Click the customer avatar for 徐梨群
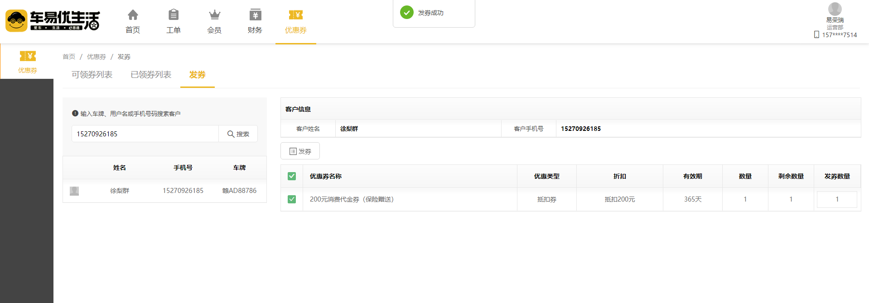869x303 pixels. tap(74, 191)
